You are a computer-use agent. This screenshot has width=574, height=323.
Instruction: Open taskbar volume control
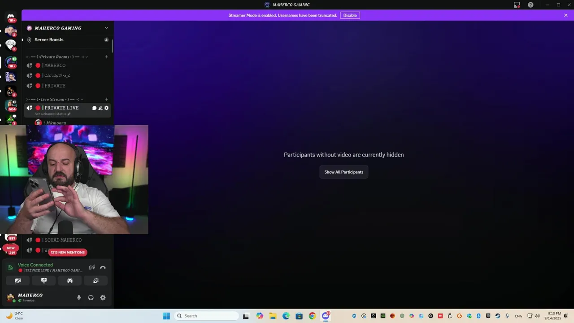pos(537,316)
